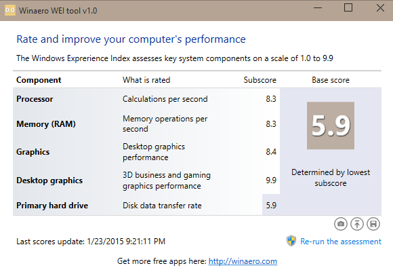The image size is (393, 268).
Task: Click the Component column header
Action: tap(39, 80)
